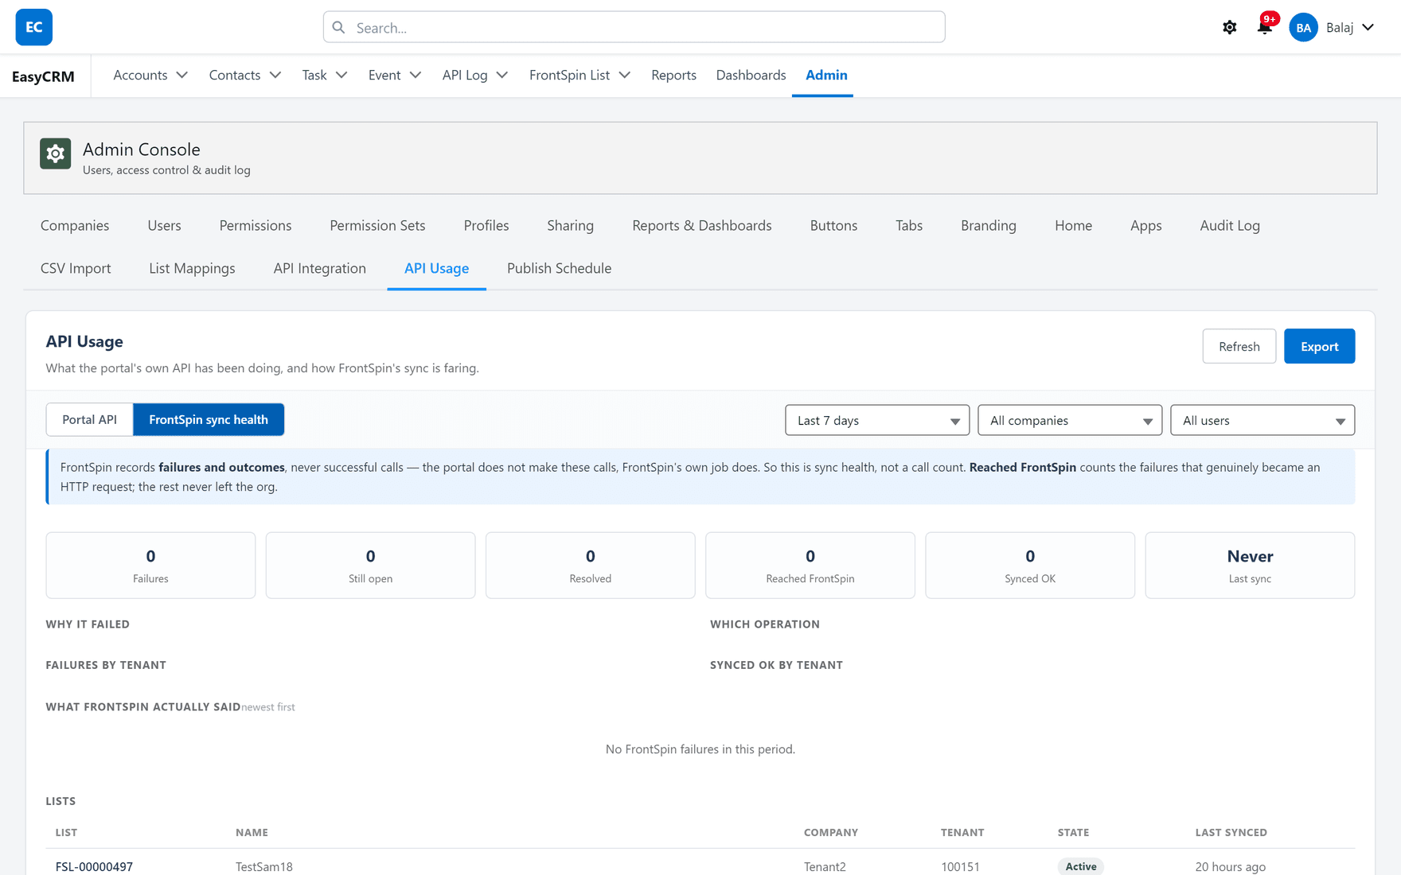The image size is (1401, 875).
Task: Click the BA user avatar
Action: pyautogui.click(x=1303, y=27)
